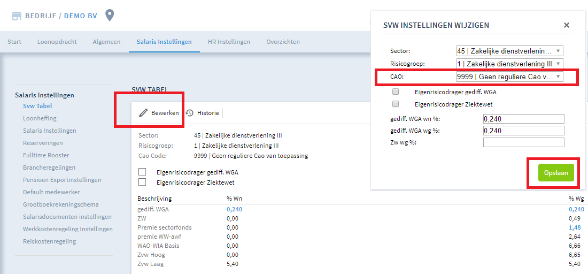588x274 pixels.
Task: Switch to the HR Instellingen tab
Action: pyautogui.click(x=229, y=42)
